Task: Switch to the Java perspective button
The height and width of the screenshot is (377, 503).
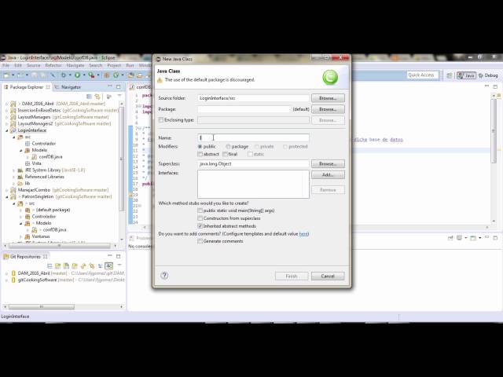Action: tap(466, 75)
